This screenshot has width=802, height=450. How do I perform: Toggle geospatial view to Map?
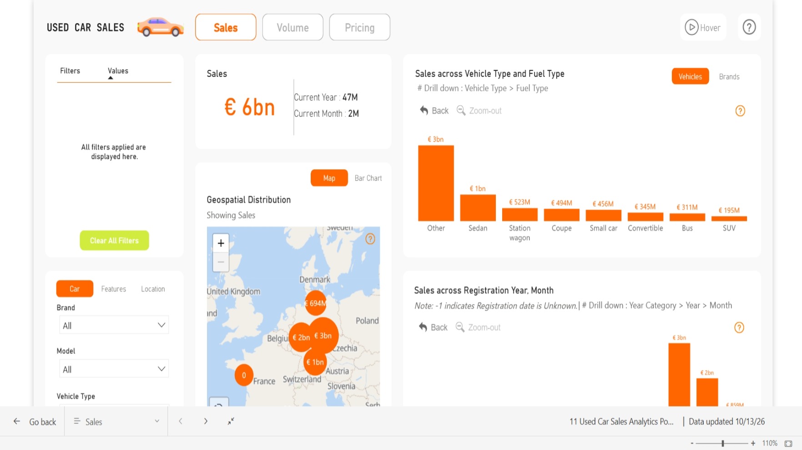(329, 178)
